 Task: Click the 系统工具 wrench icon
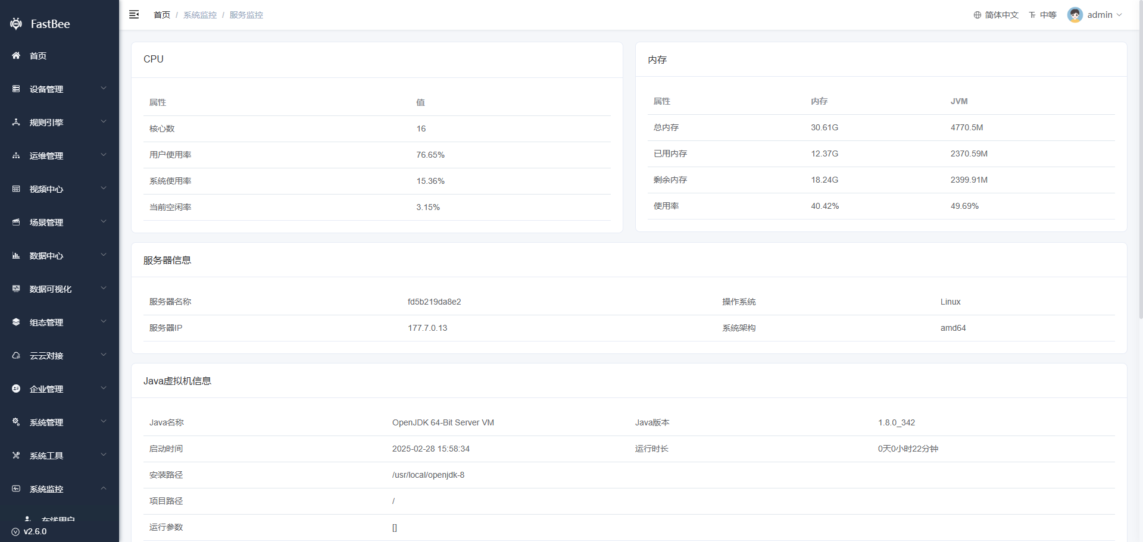[16, 455]
